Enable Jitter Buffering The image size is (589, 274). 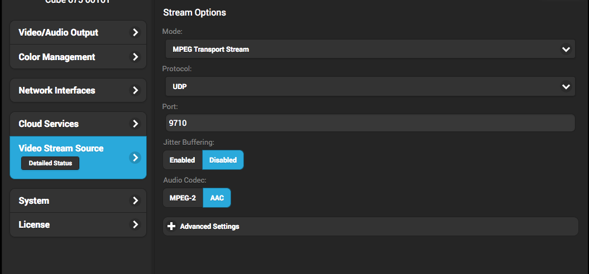pyautogui.click(x=183, y=160)
